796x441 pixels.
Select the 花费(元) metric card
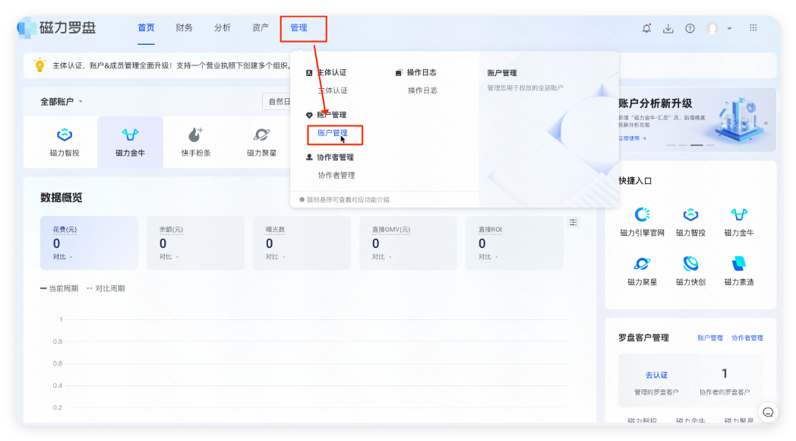[90, 243]
